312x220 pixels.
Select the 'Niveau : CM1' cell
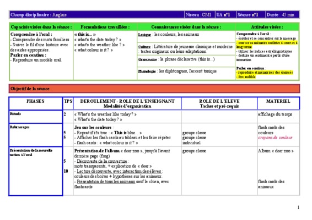point(200,15)
